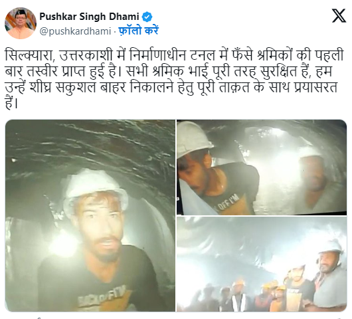Click the shirt lettering in the left photo

[102, 296]
